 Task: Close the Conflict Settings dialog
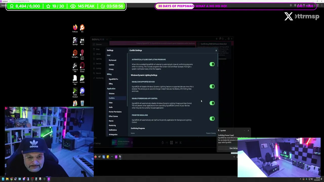coord(216,51)
